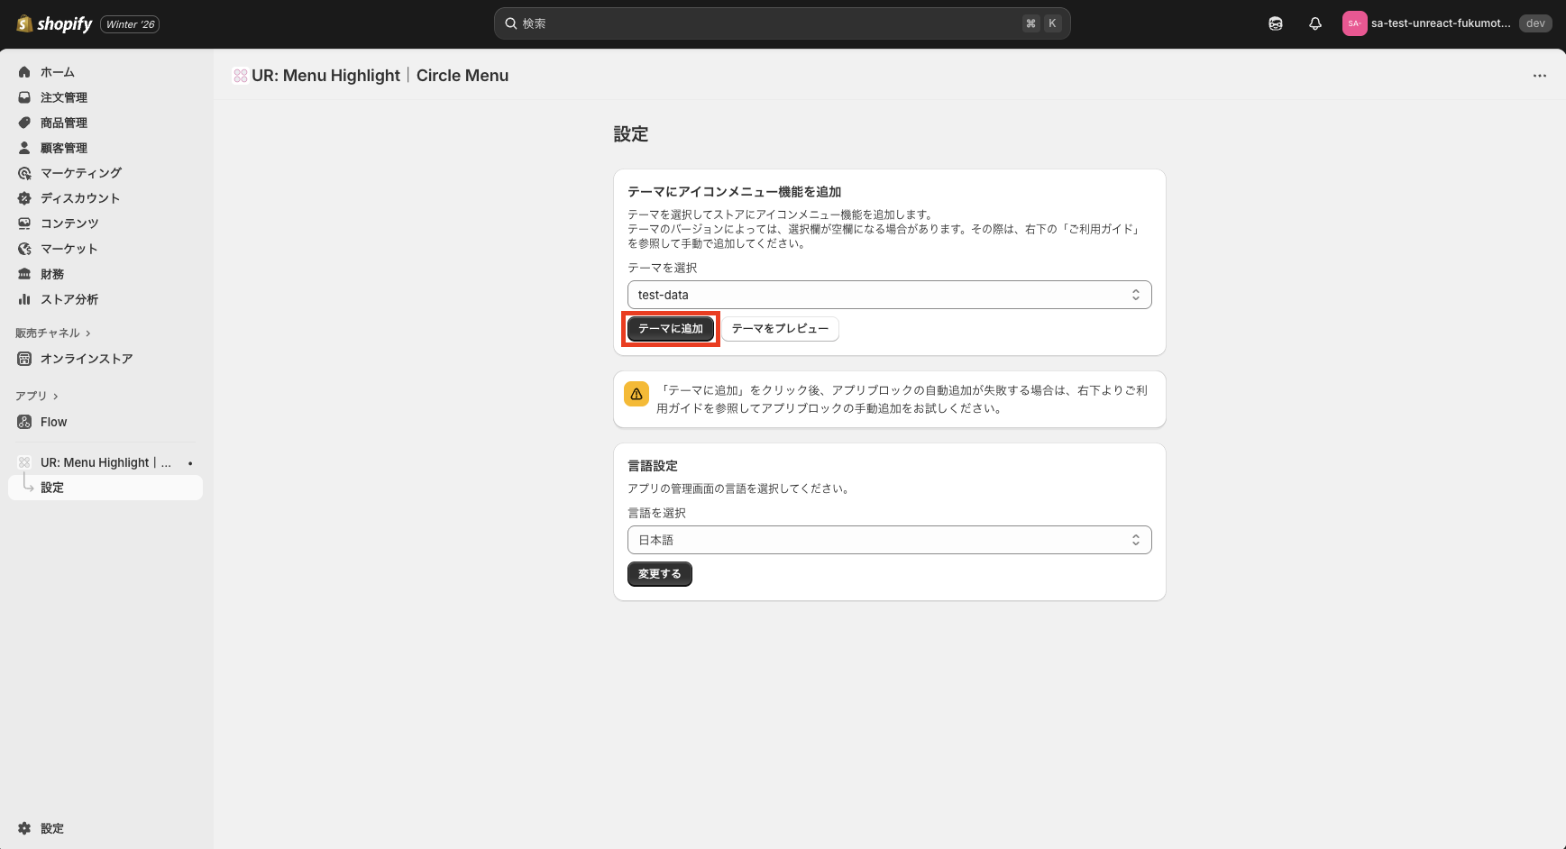The width and height of the screenshot is (1566, 849).
Task: Click inside the 検索 search field
Action: tap(781, 23)
